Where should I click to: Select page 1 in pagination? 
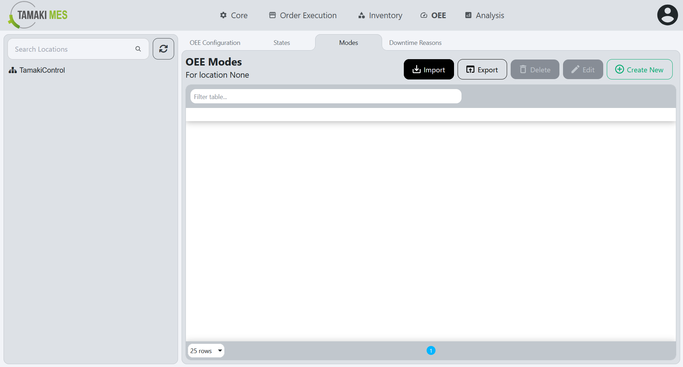tap(431, 350)
